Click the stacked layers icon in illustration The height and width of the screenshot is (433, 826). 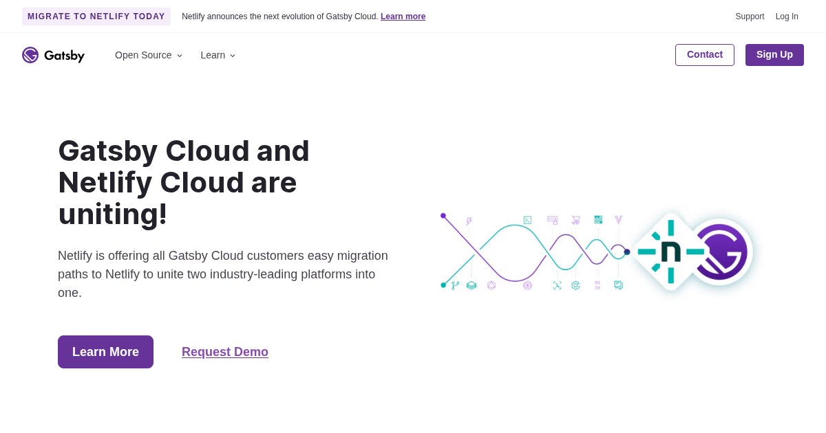(472, 285)
